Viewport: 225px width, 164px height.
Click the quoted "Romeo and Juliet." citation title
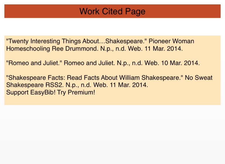(x=34, y=63)
